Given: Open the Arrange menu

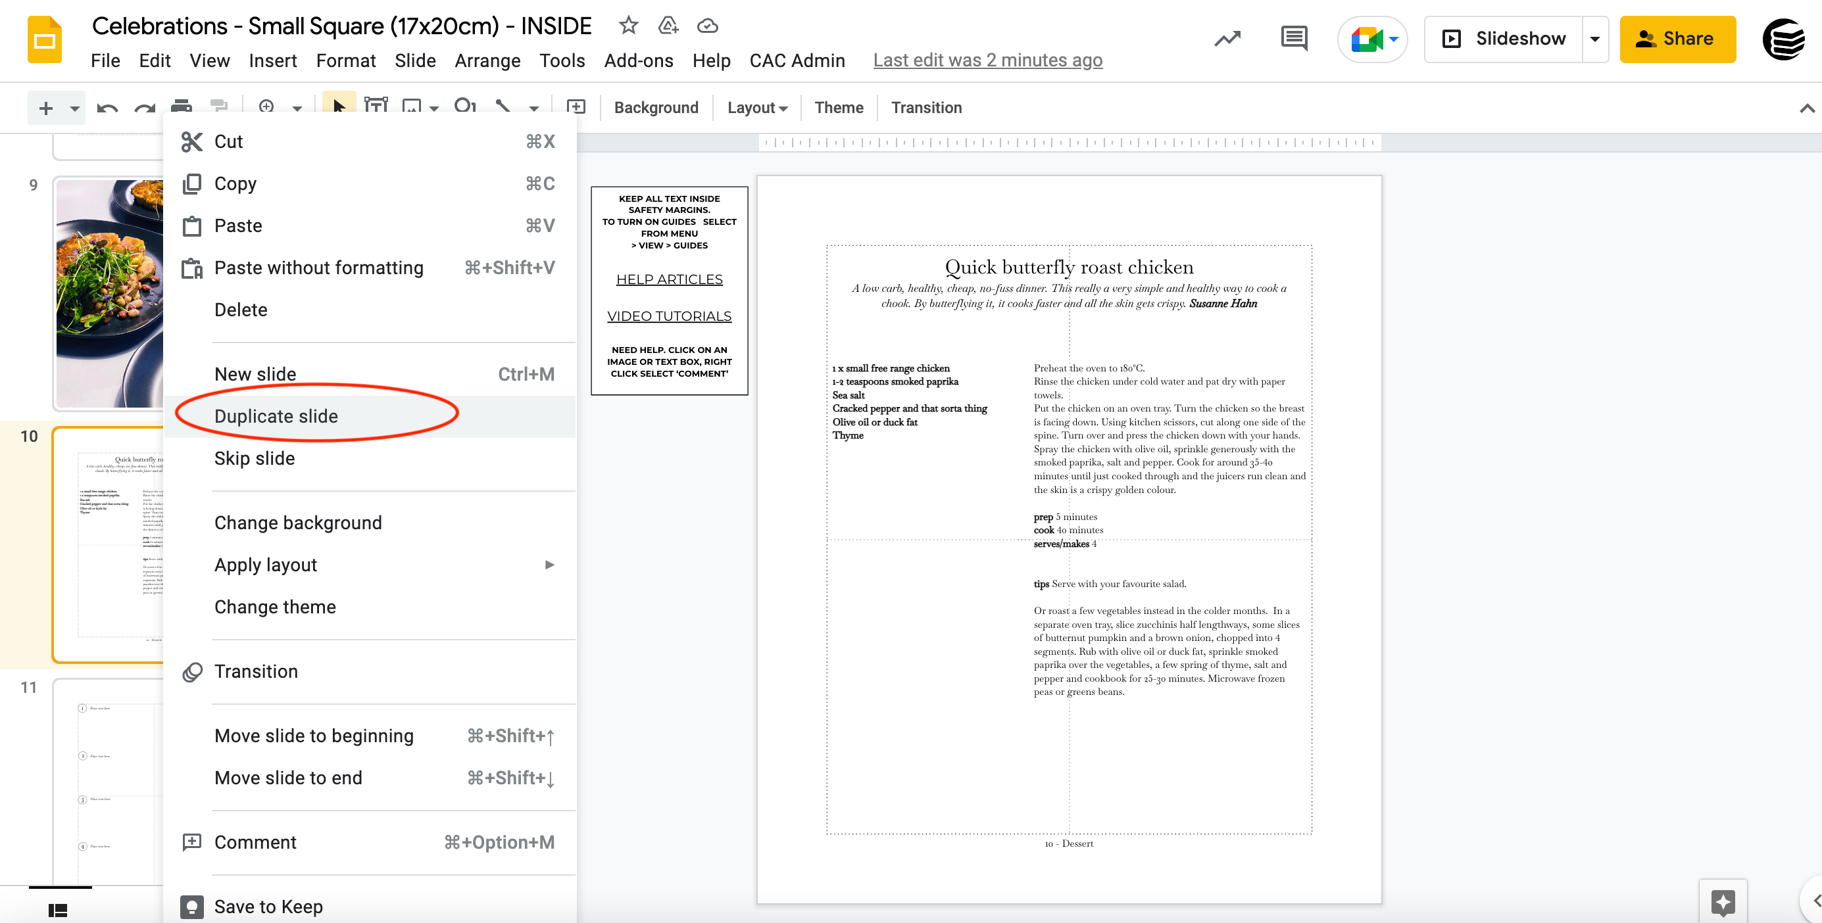Looking at the screenshot, I should [487, 60].
